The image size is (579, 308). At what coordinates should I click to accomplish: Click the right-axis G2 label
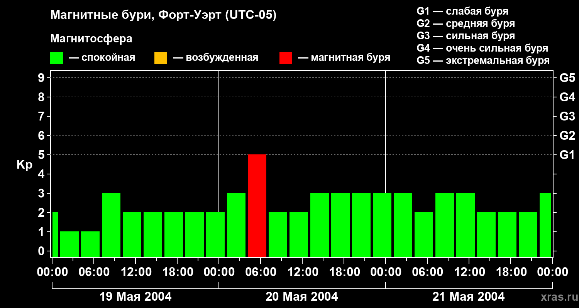567,136
